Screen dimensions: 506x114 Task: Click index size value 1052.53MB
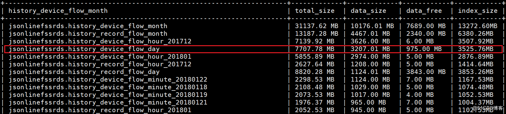(476, 95)
